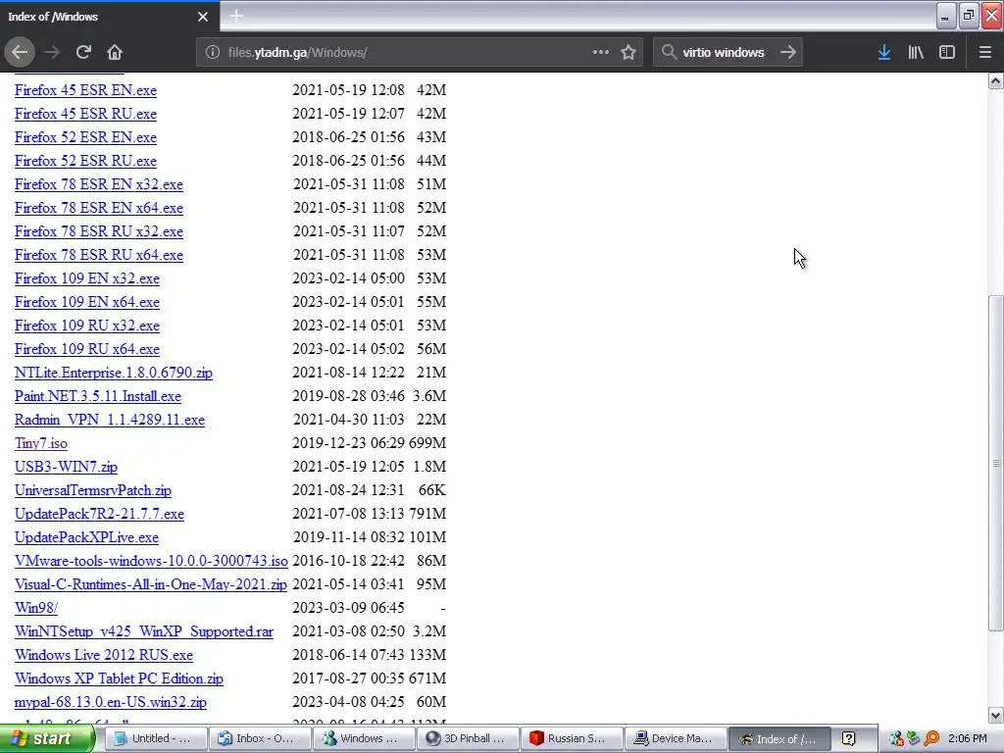
Task: Download Firefox 45 ESR EN.exe
Action: point(85,90)
